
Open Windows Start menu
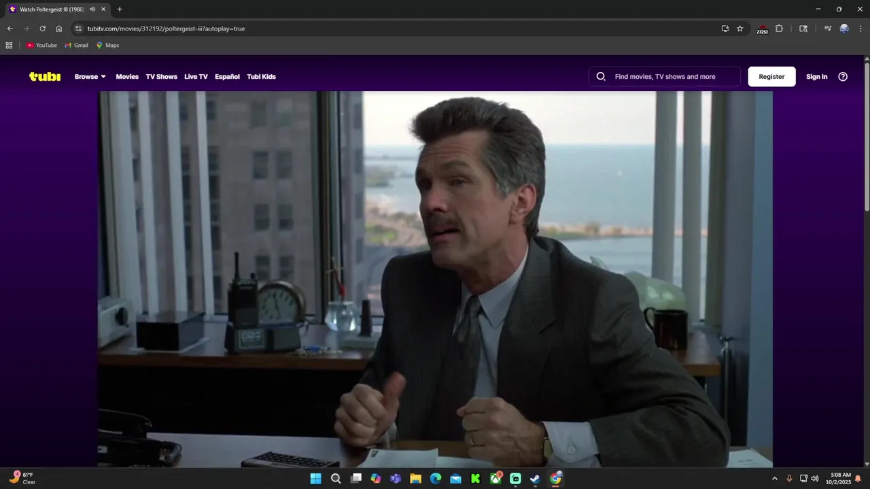click(x=316, y=479)
